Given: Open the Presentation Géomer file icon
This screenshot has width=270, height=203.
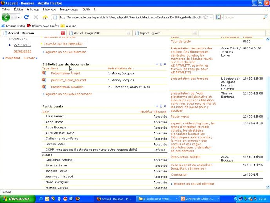Looking at the screenshot, I should 44,87.
